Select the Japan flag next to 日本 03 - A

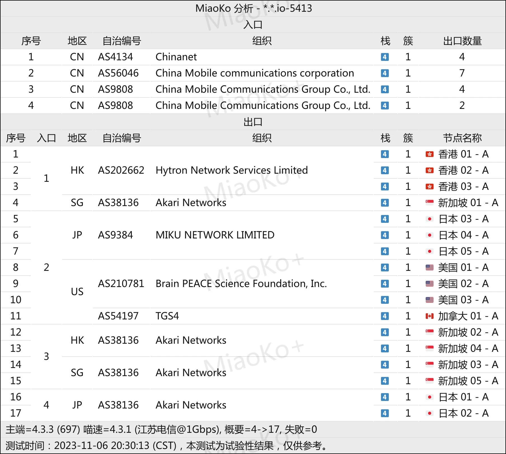pyautogui.click(x=429, y=219)
